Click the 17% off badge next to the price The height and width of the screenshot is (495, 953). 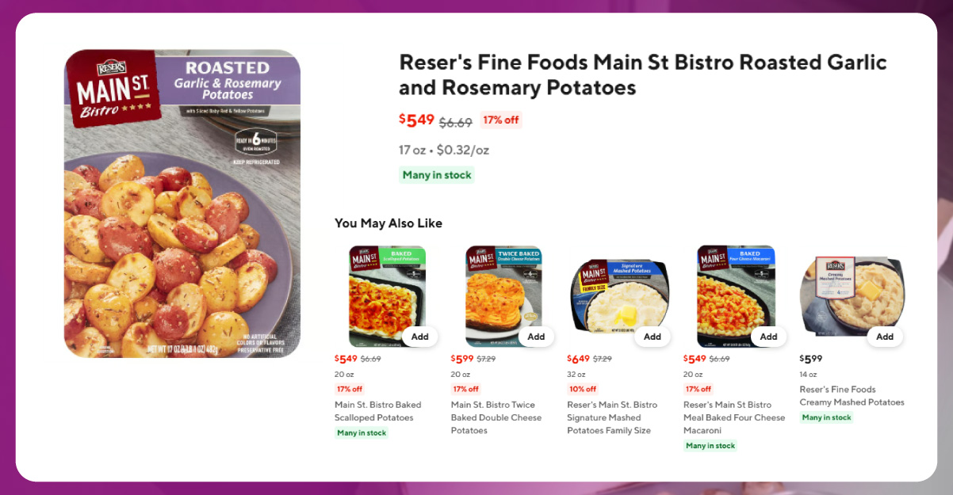tap(501, 120)
